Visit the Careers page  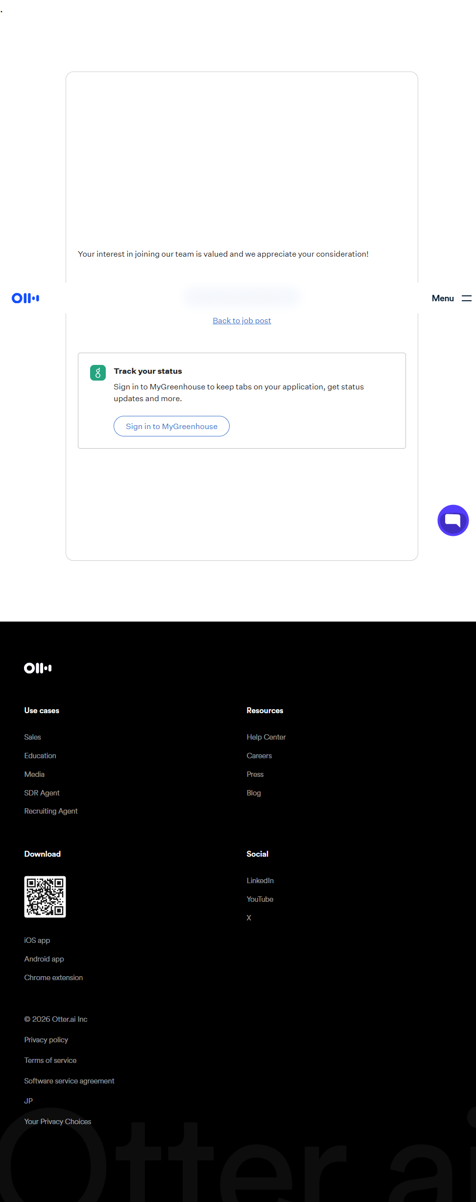[259, 756]
